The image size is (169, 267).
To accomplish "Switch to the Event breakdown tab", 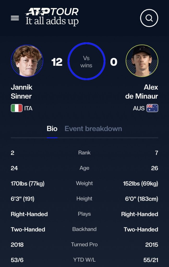I will 93,129.
